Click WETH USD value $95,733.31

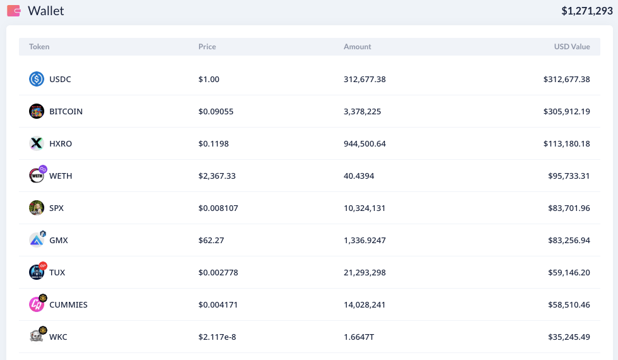coord(569,176)
